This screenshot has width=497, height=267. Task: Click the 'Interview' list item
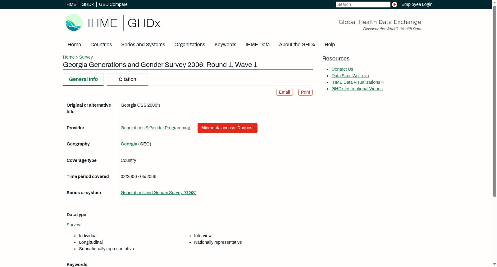pyautogui.click(x=203, y=236)
